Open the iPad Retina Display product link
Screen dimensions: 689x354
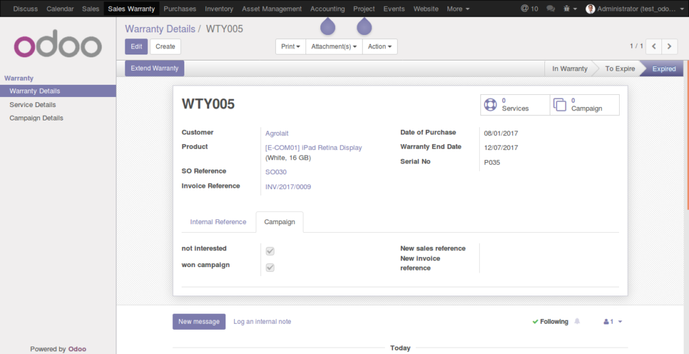click(x=314, y=148)
